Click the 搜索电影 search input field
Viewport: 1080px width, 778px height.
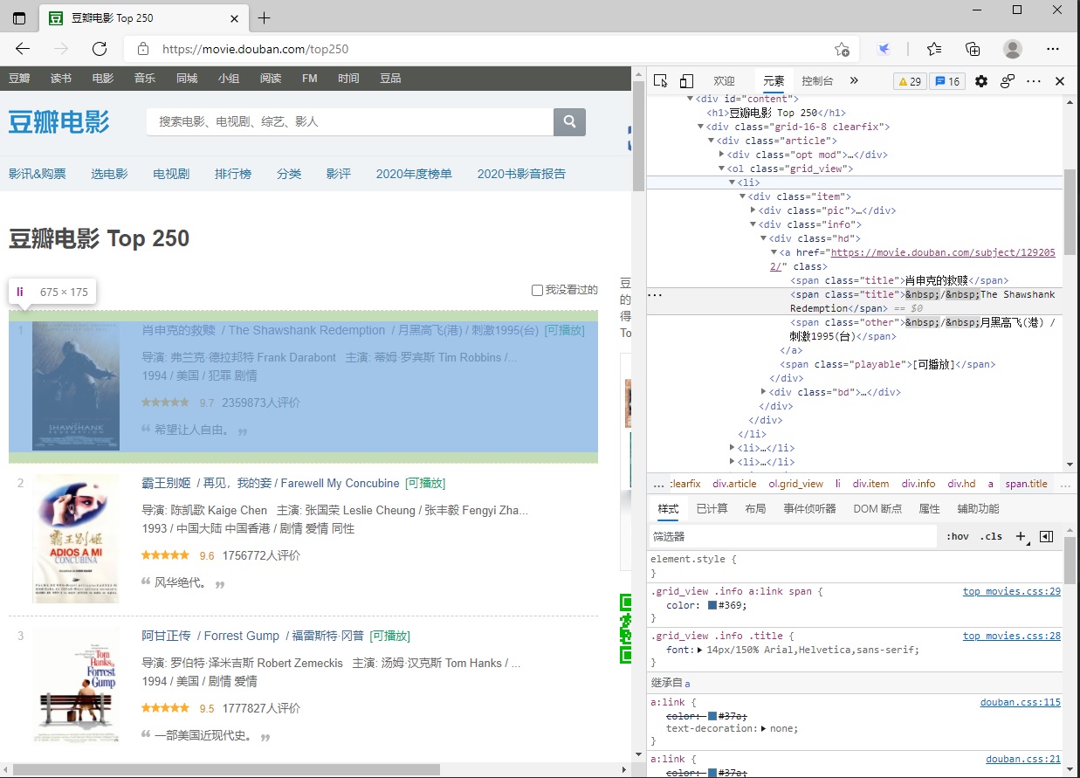pyautogui.click(x=350, y=121)
